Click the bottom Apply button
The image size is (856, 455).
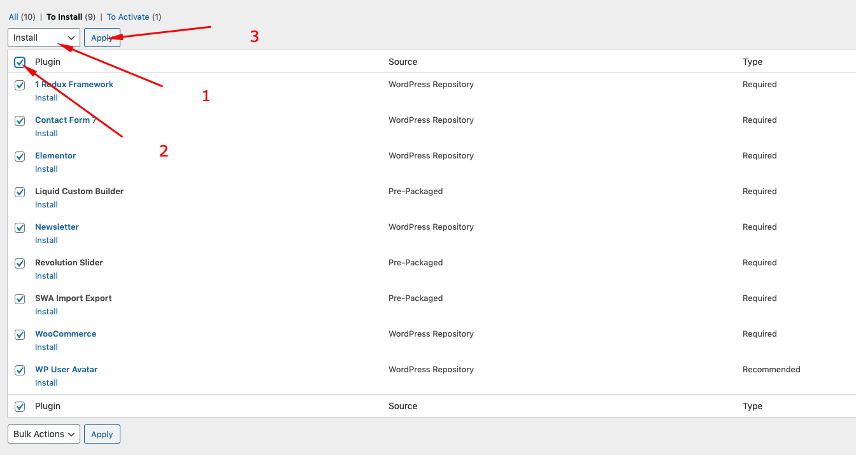102,434
